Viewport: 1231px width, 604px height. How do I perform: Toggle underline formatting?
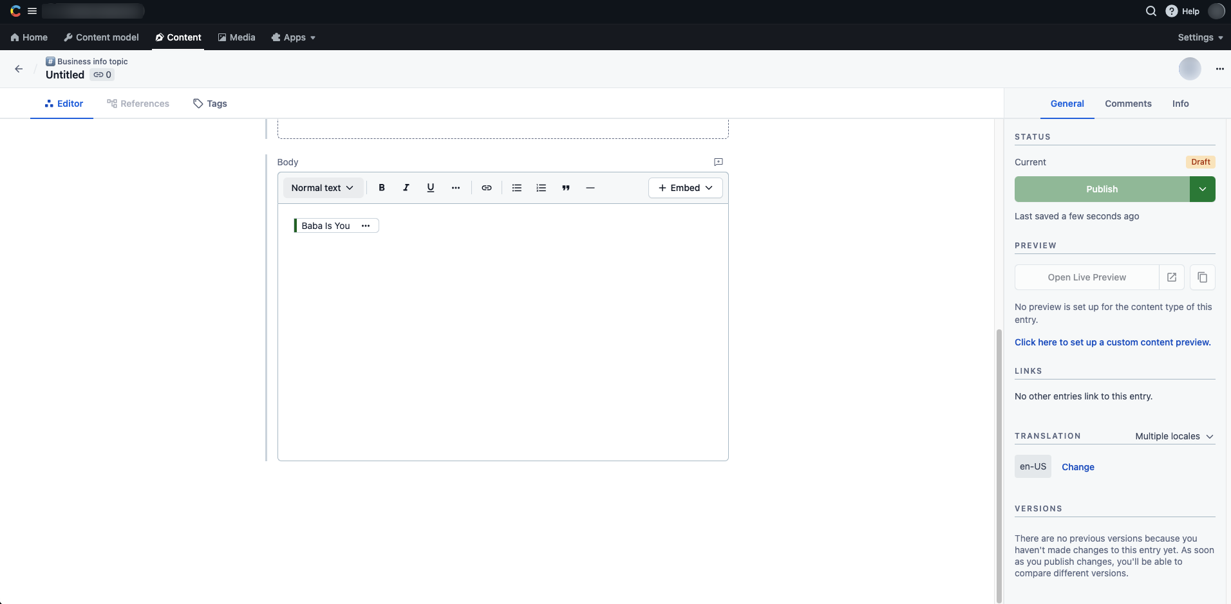431,188
